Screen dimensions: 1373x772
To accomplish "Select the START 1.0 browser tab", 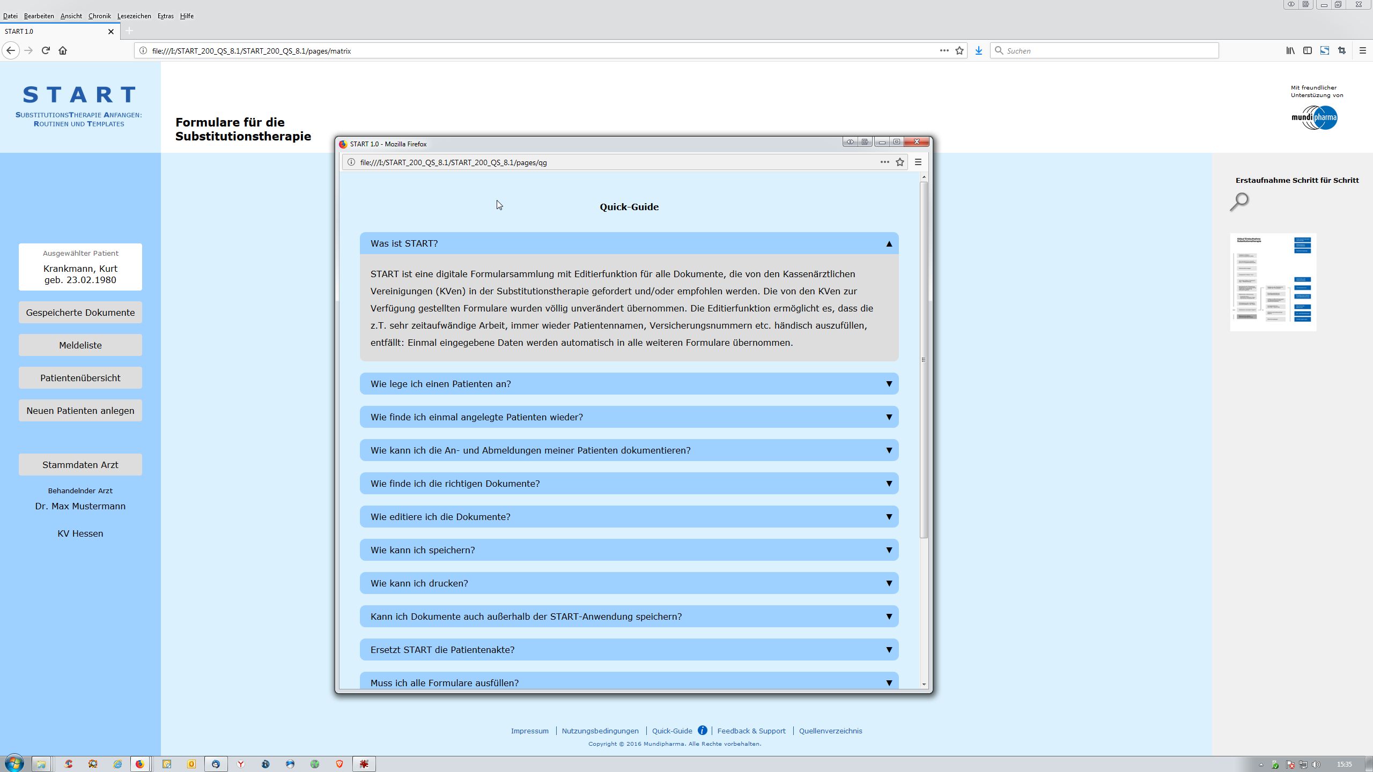I will [59, 31].
